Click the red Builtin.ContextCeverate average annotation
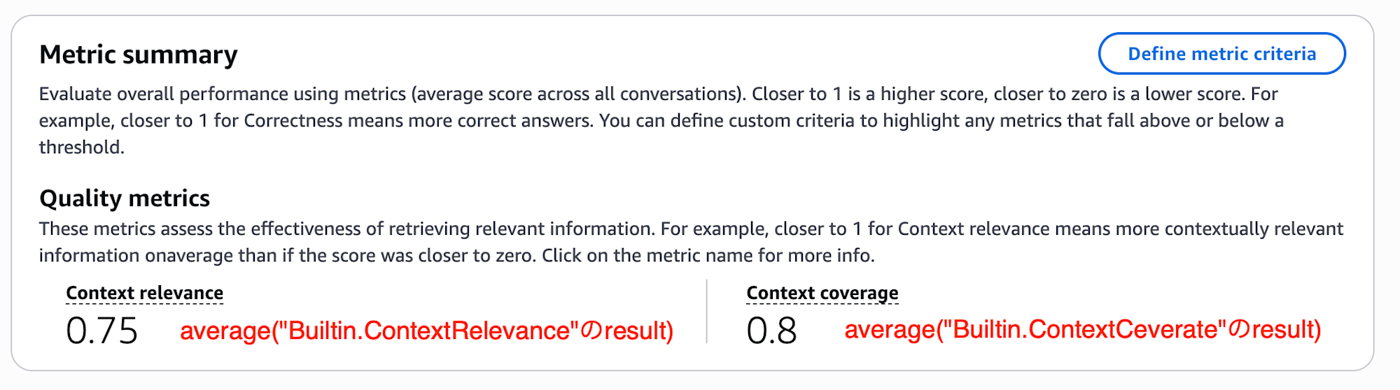Screen dimensions: 1400x390 tap(1082, 329)
